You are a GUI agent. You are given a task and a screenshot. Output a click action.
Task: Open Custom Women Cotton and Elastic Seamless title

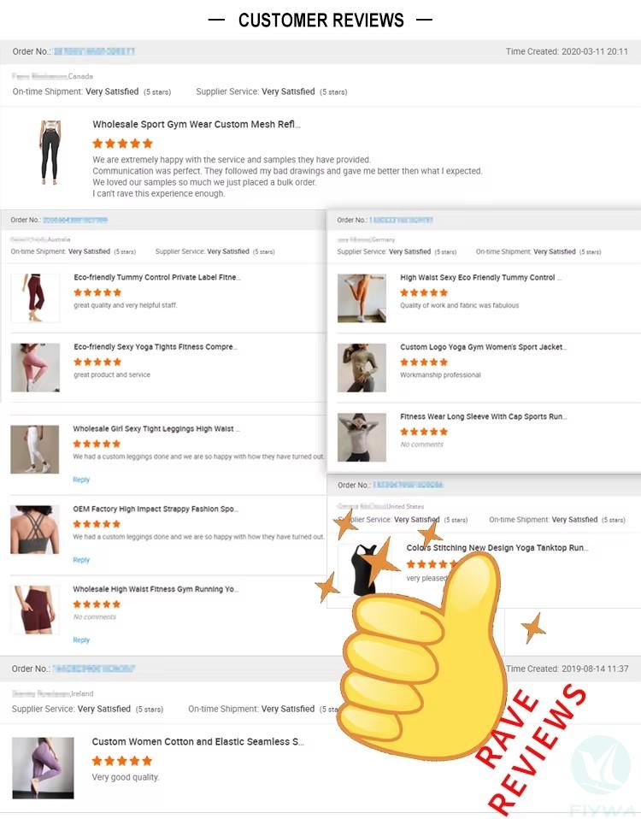(197, 742)
